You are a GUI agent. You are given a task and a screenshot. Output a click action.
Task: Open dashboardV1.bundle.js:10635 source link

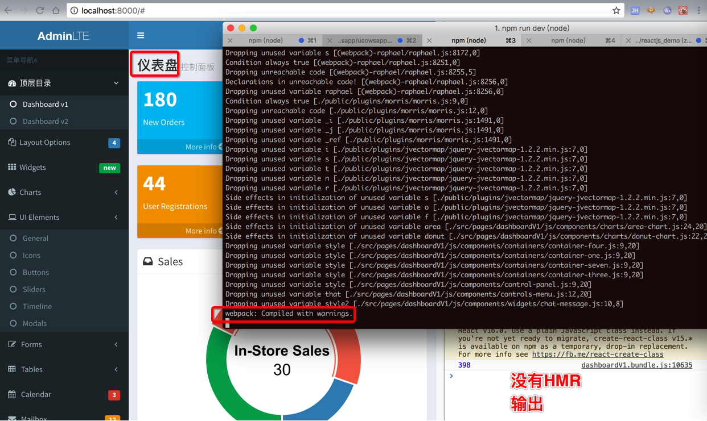(x=636, y=365)
